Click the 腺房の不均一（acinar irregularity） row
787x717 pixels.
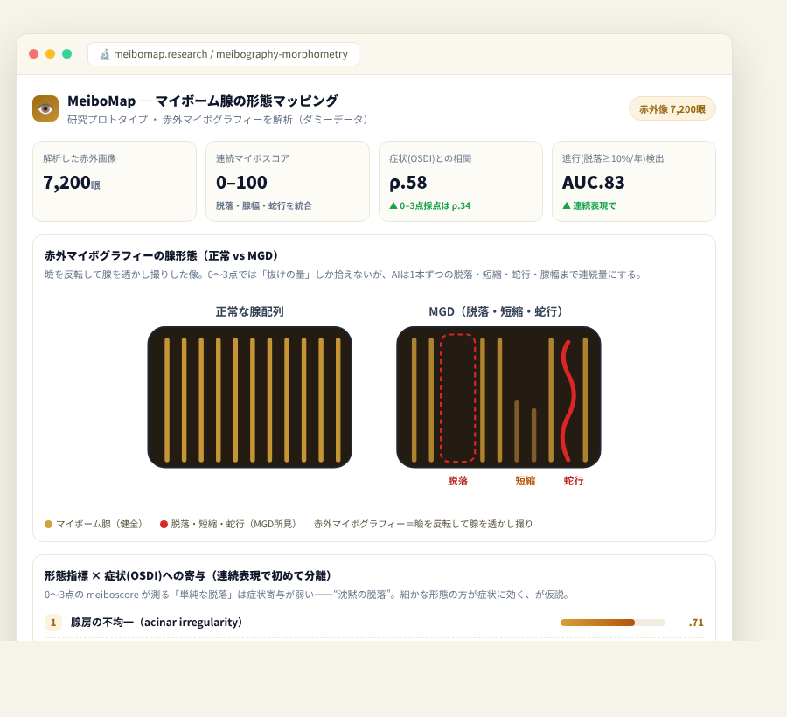(374, 623)
